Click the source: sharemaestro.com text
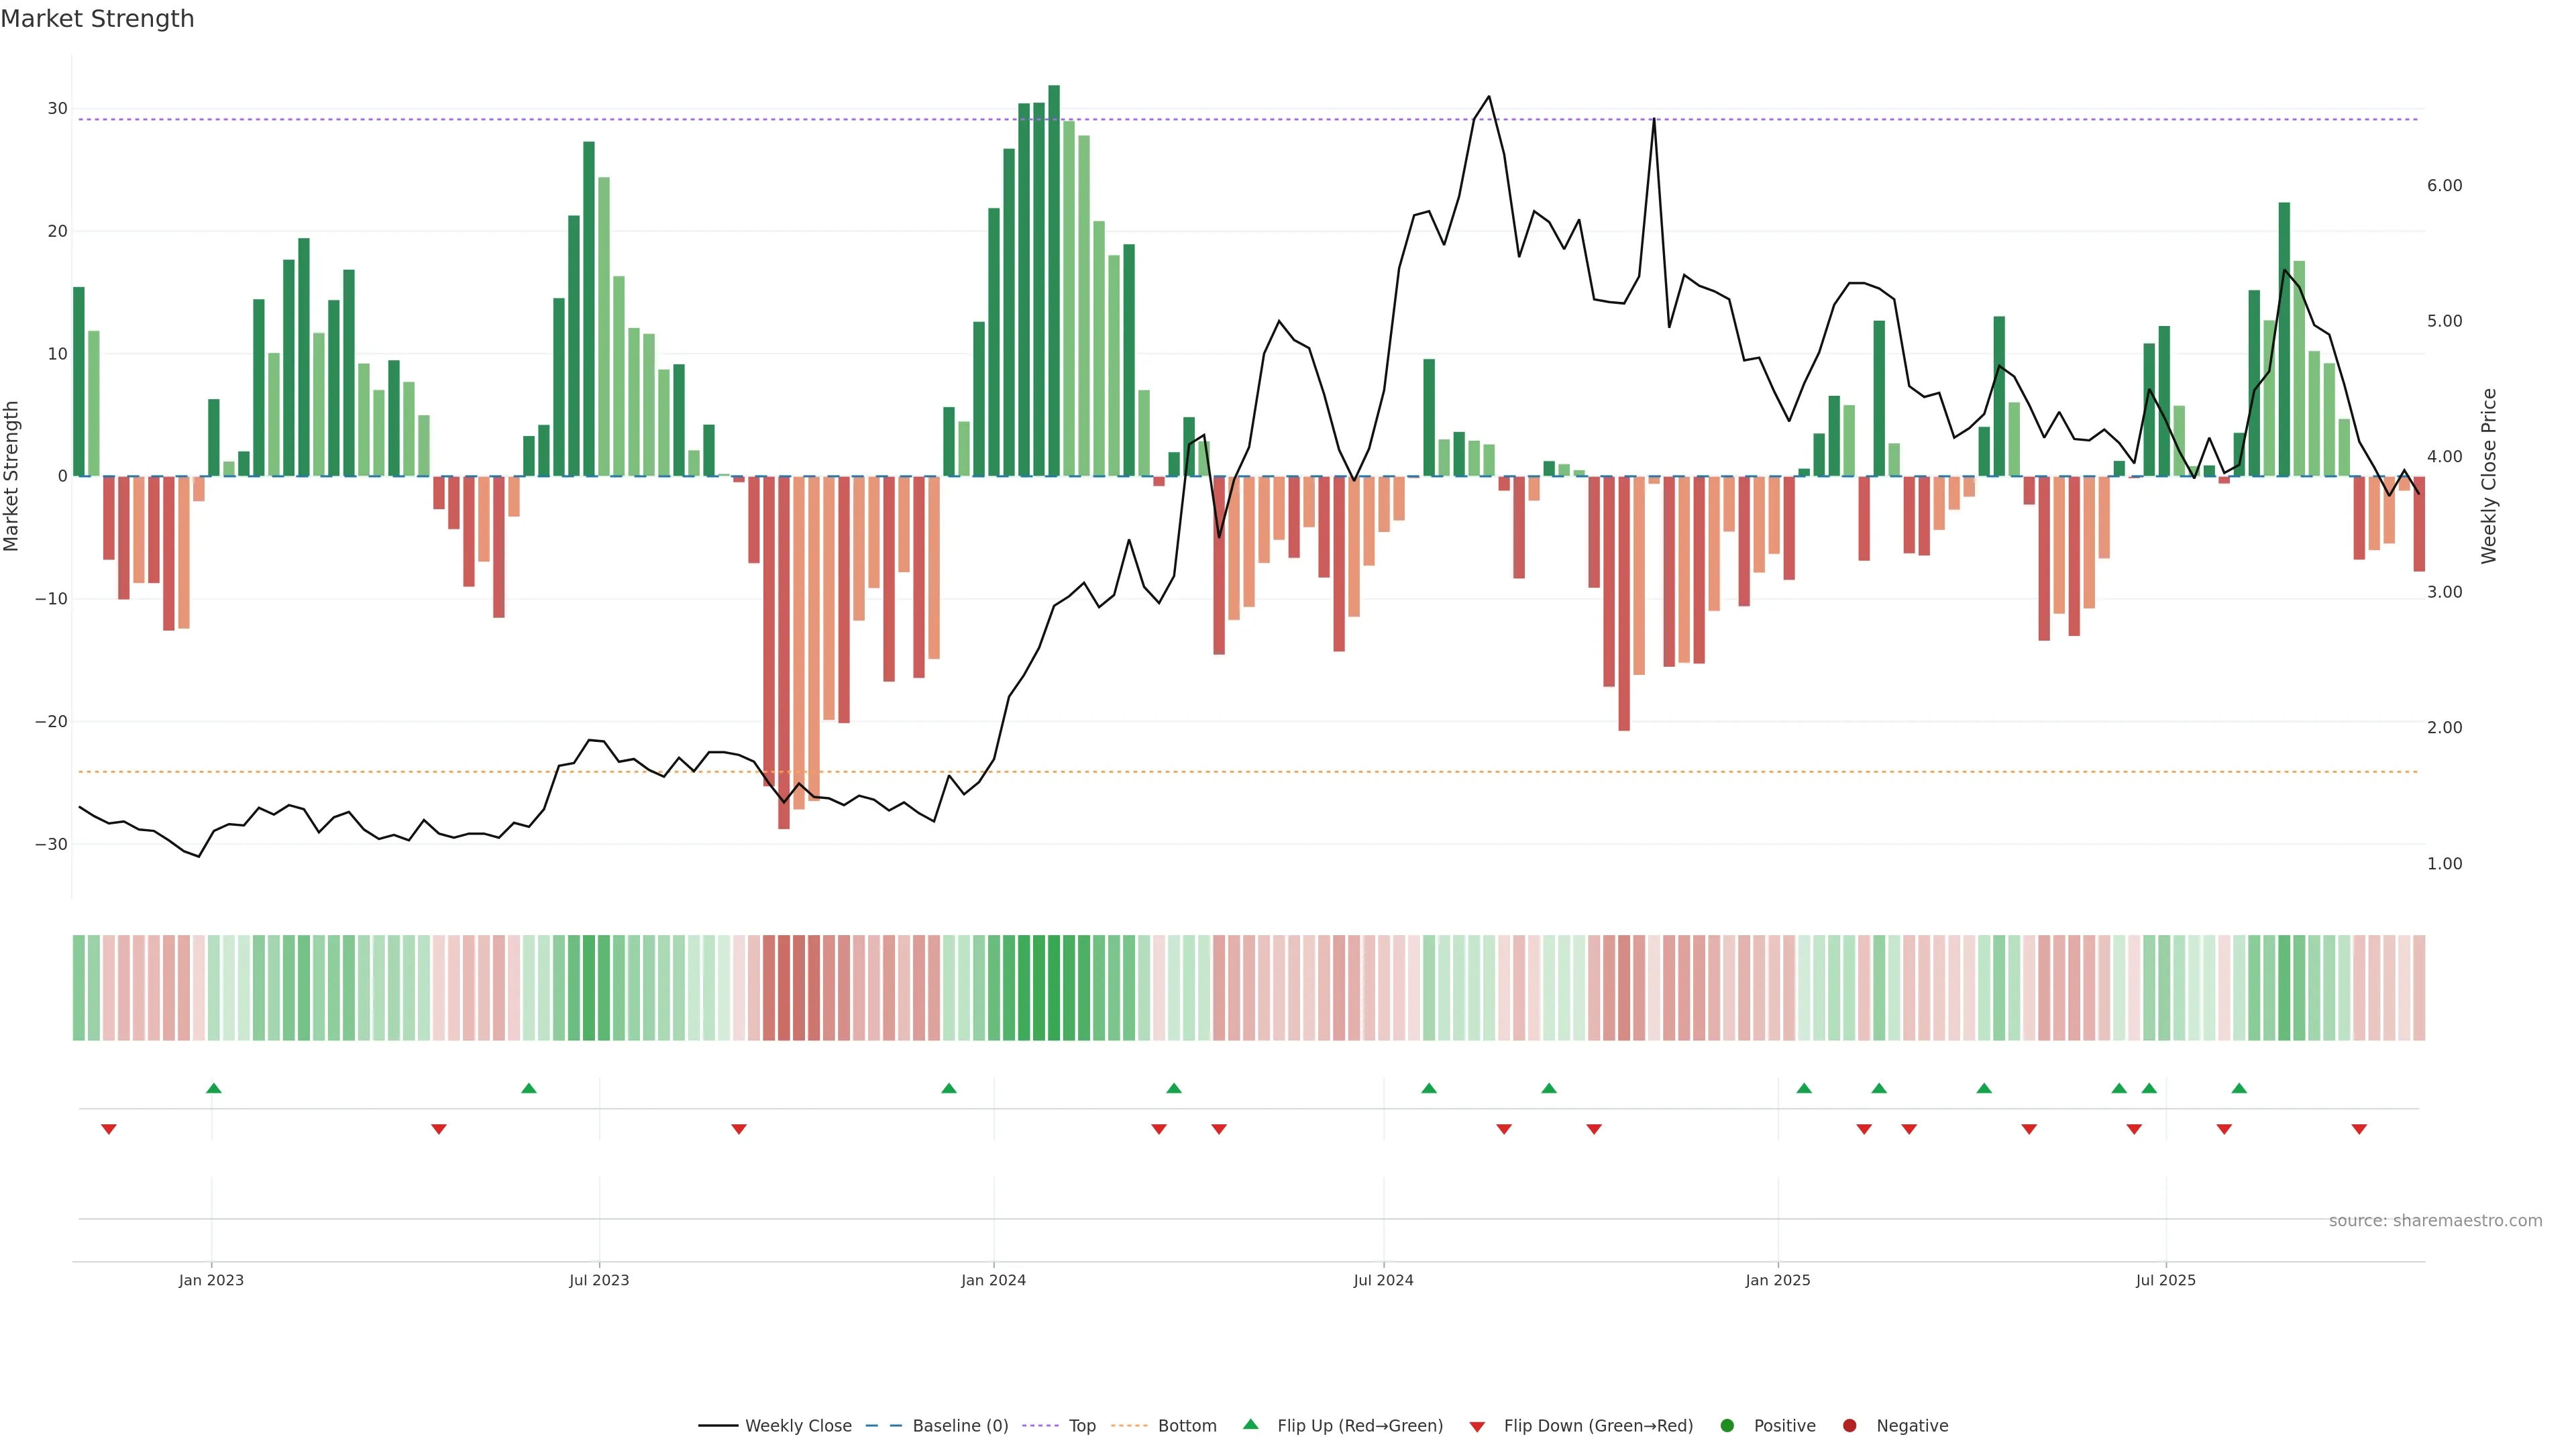 tap(2435, 1221)
